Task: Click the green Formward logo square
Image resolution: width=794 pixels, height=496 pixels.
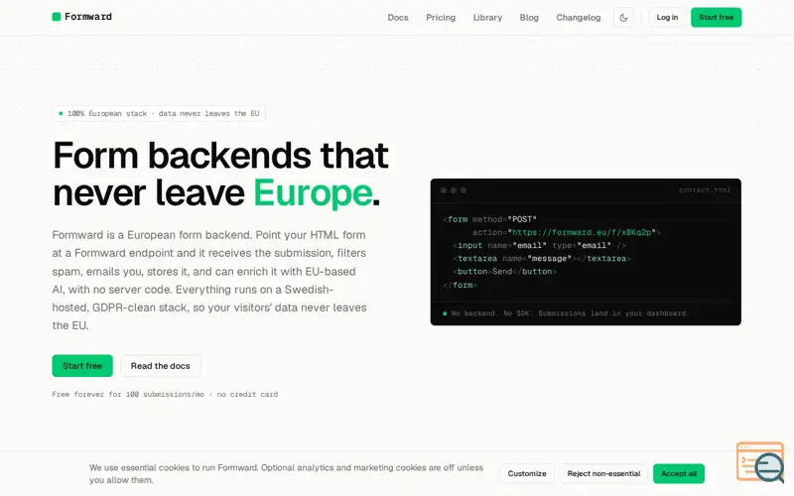Action: pos(57,17)
